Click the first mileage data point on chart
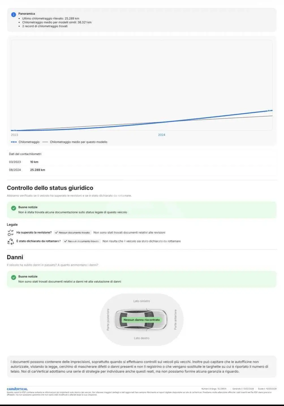 tap(15, 131)
